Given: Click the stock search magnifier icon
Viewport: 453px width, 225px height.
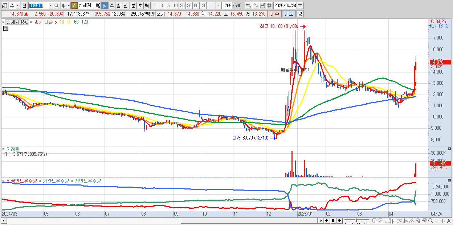Looking at the screenshot, I should (56, 5).
